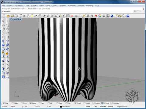The height and width of the screenshot is (109, 146).
Task: Click the Prospettica viewport title
Action: (x=16, y=19)
